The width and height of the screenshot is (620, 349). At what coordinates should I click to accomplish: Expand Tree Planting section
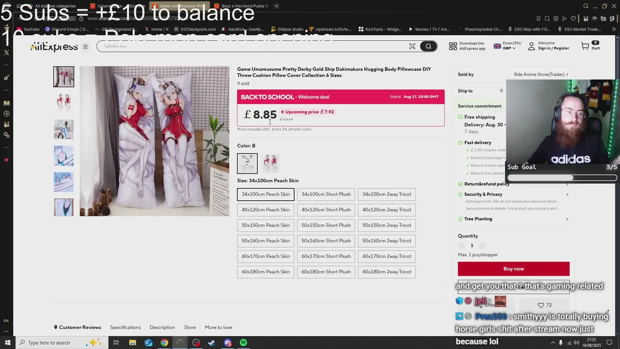tap(513, 219)
